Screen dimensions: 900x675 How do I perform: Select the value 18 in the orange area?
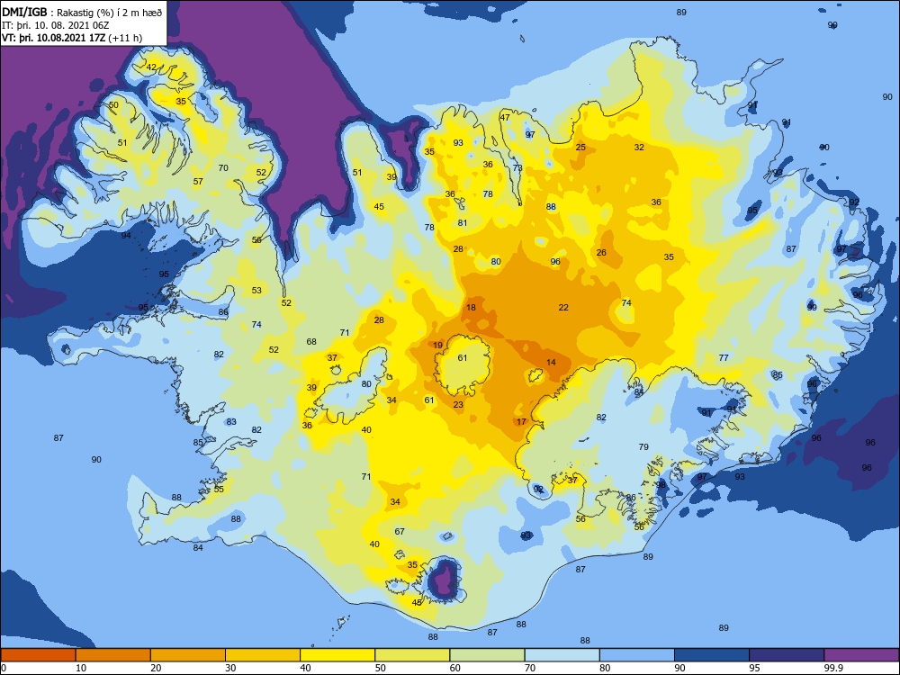(x=472, y=308)
